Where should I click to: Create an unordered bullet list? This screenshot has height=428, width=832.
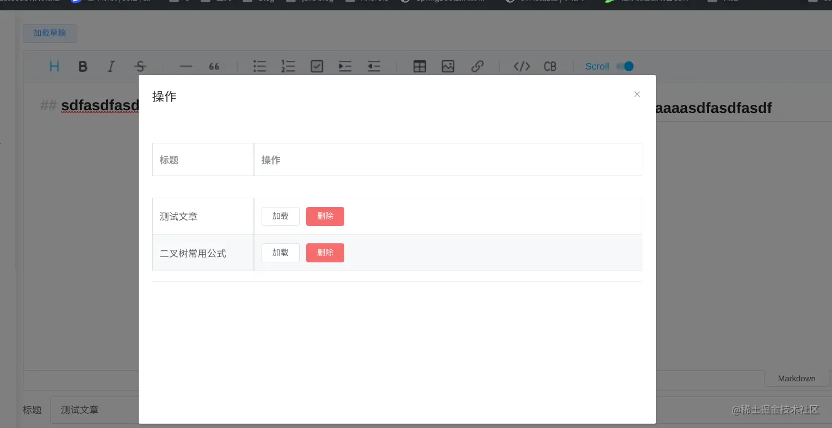pos(260,66)
